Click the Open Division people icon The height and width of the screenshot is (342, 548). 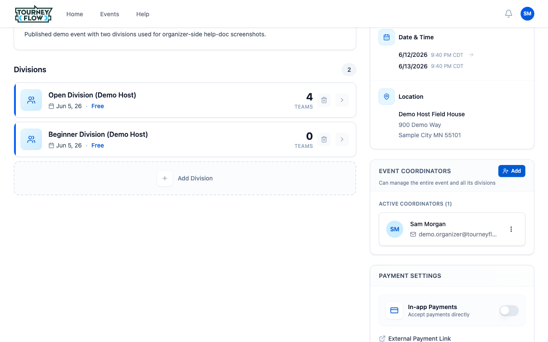(31, 100)
